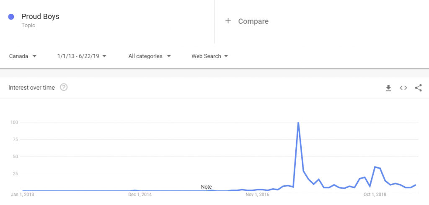
Task: Open the help icon beside Interest over time
Action: tap(64, 88)
